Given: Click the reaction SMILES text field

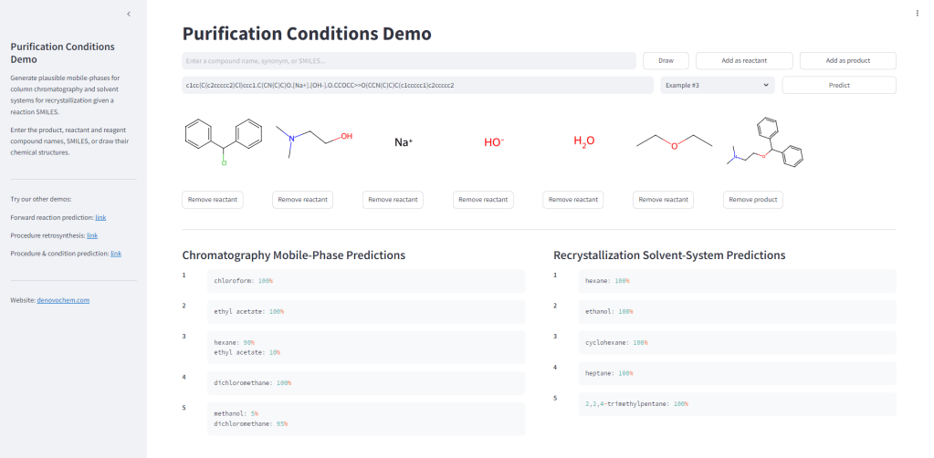Looking at the screenshot, I should pyautogui.click(x=417, y=85).
